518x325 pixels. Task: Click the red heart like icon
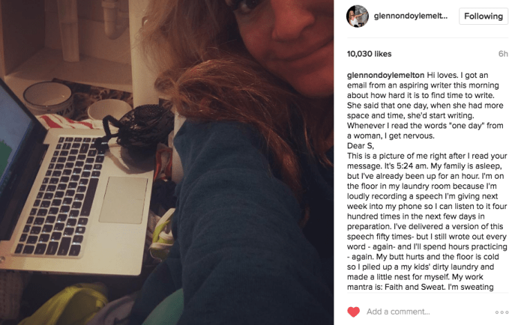click(353, 311)
